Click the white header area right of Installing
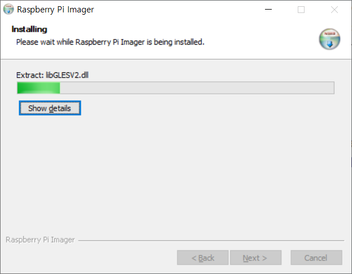This screenshot has height=274, width=352. (180, 29)
